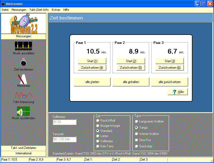Reset Paar 2 with Zurücksetzen (5)
This screenshot has height=163, width=214.
[x=131, y=68]
